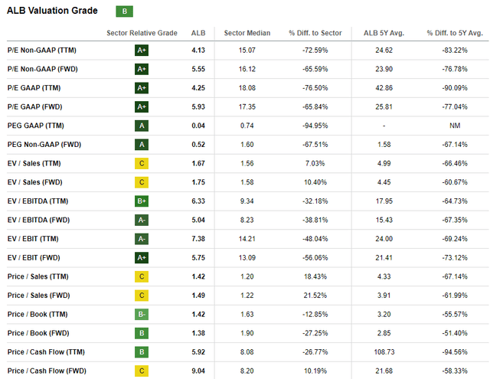This screenshot has height=379, width=490.
Task: Select the Sector Relative Grade column header
Action: coord(142,33)
